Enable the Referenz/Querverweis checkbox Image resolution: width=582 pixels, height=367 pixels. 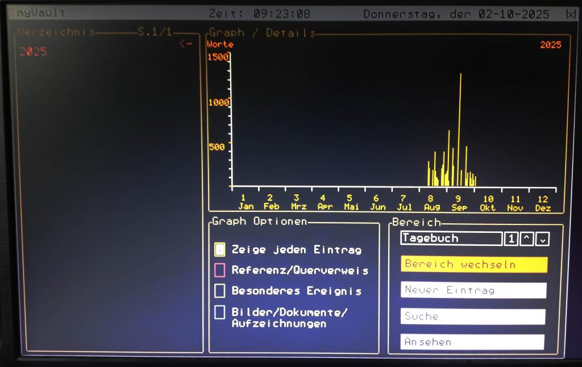(219, 270)
